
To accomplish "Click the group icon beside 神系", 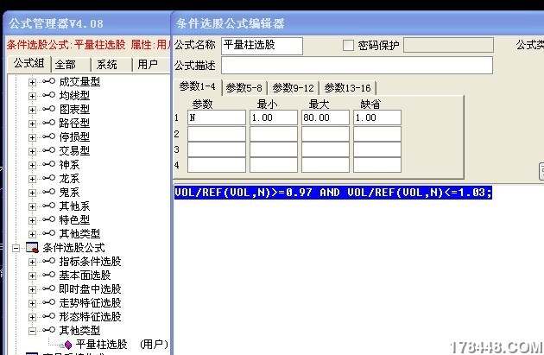I will 48,164.
